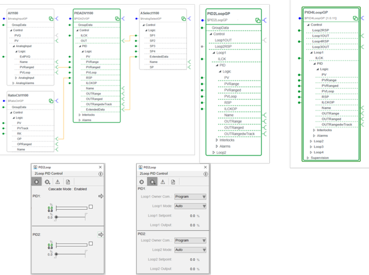Open maintenance tab in Cascade Mode faceplate
This screenshot has width=369, height=275.
pyautogui.click(x=47, y=182)
